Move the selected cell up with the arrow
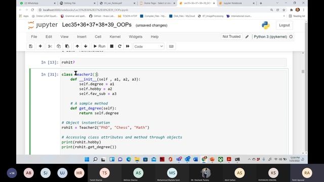The image size is (324, 182). [x=77, y=46]
